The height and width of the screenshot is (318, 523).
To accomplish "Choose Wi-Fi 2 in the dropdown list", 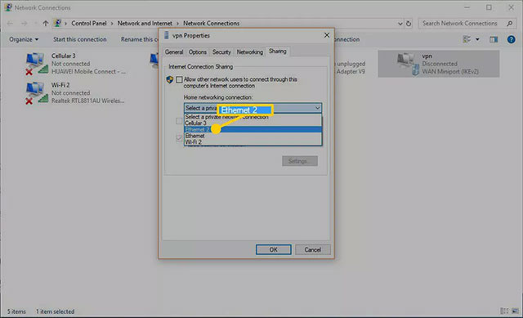I will pyautogui.click(x=253, y=141).
